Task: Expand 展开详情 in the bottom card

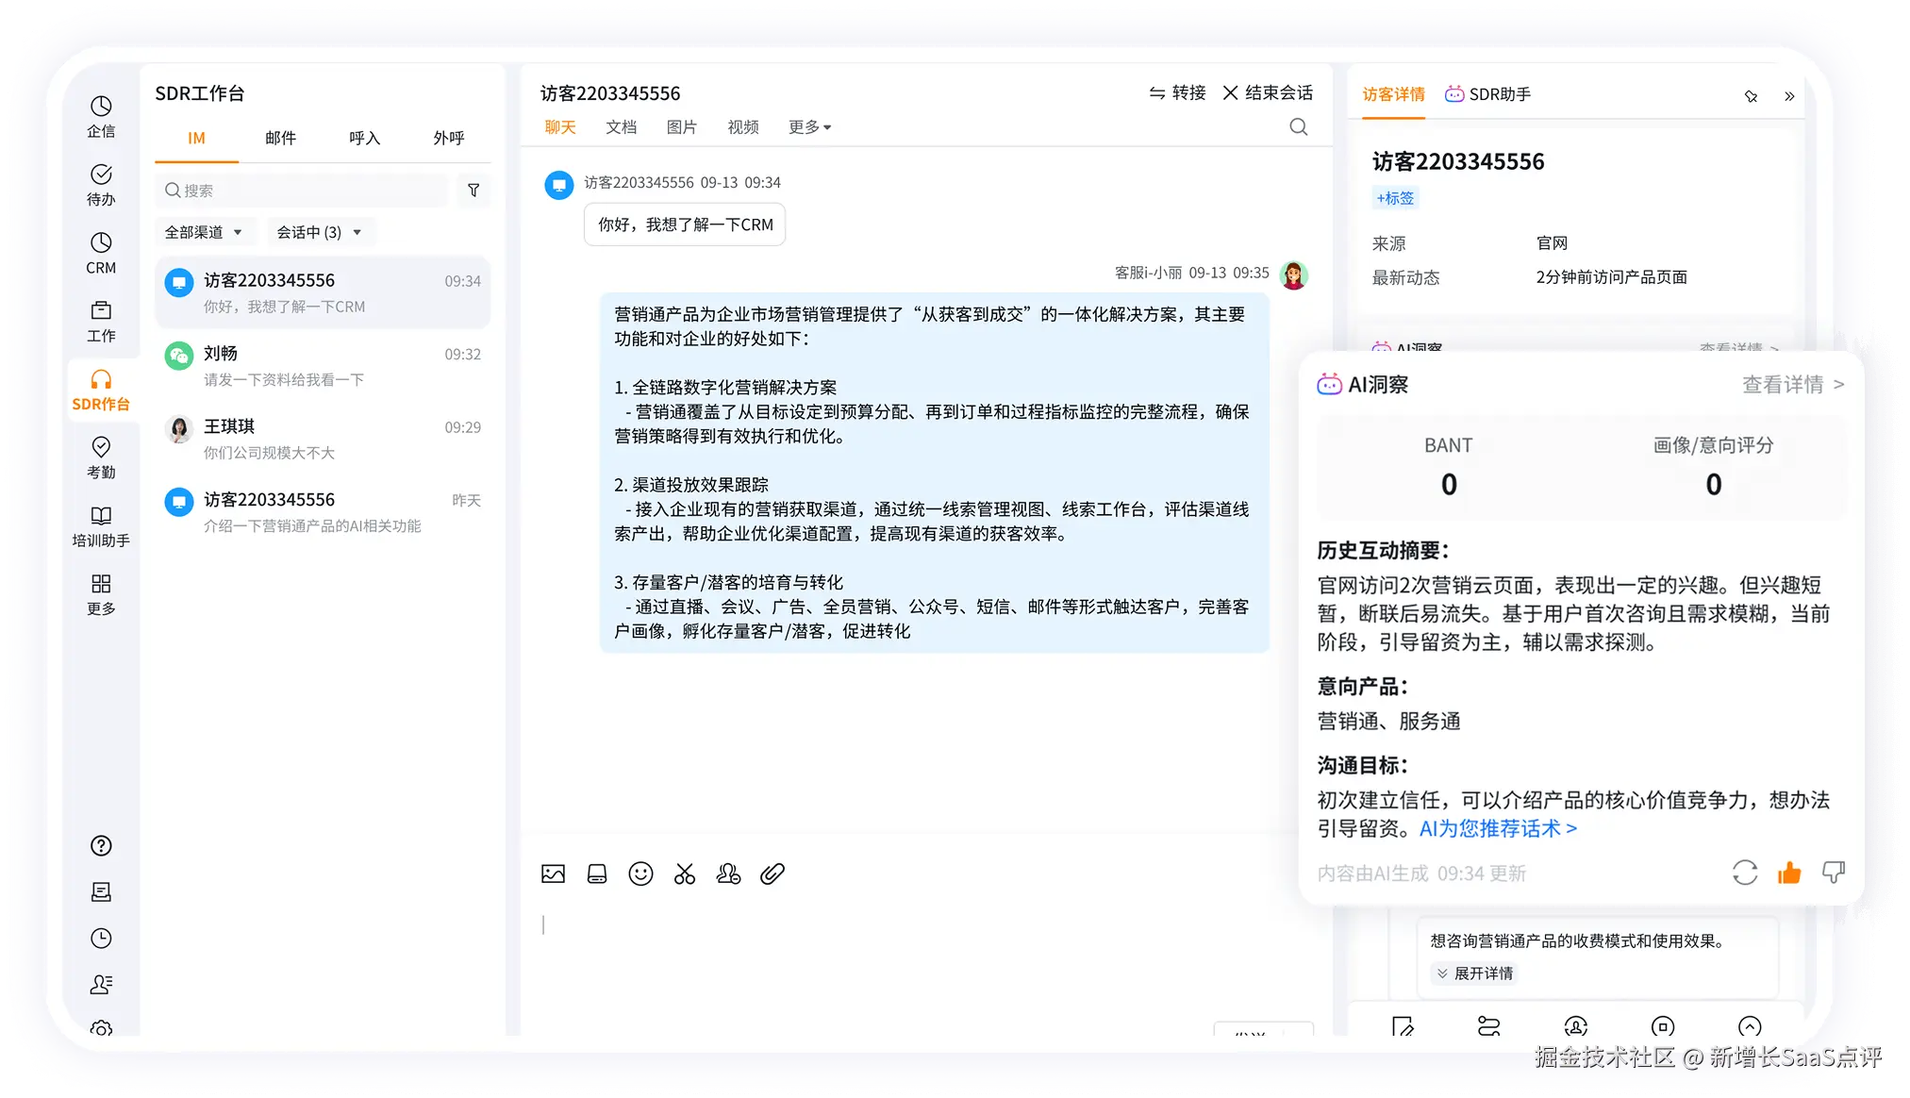Action: 1474,973
